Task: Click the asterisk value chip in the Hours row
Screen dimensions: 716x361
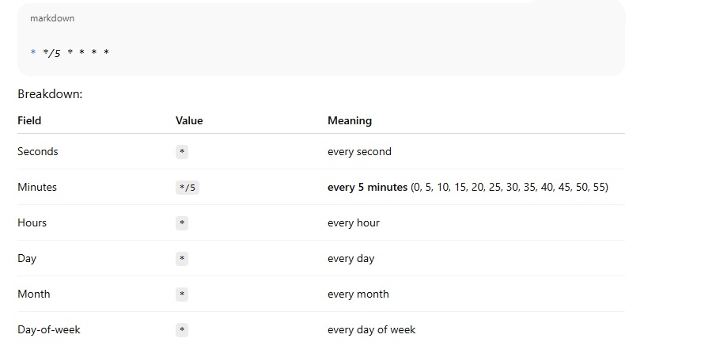Action: click(x=182, y=223)
